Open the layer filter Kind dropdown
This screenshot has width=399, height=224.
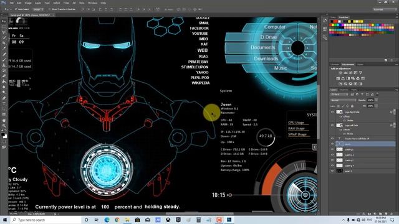[339, 95]
